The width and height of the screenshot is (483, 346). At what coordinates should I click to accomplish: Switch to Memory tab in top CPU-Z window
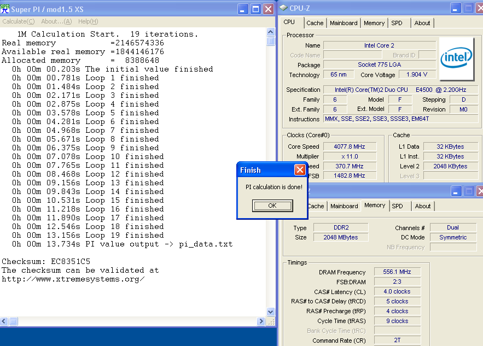[x=374, y=23]
